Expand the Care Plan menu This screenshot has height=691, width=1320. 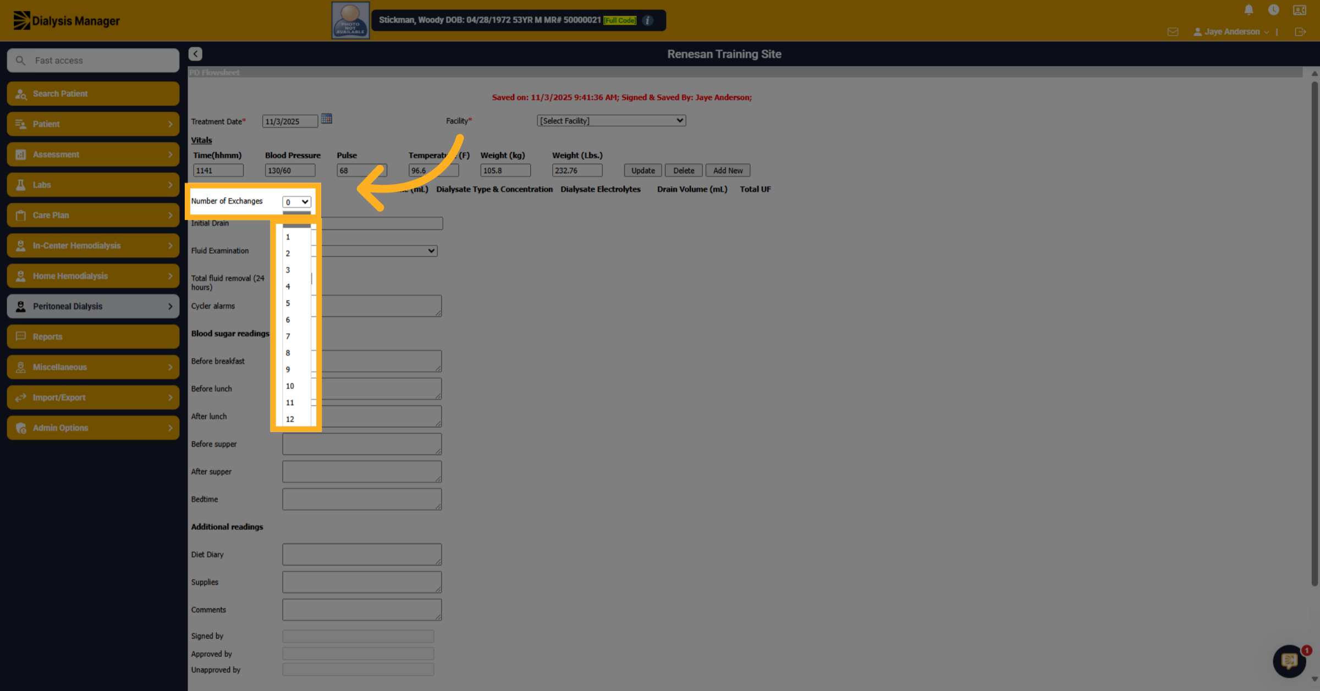pos(93,215)
